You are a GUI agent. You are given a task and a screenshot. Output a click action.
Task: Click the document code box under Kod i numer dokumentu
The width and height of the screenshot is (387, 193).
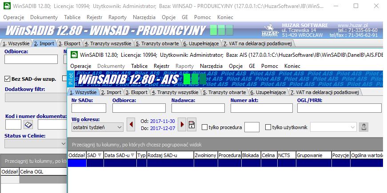13,125
